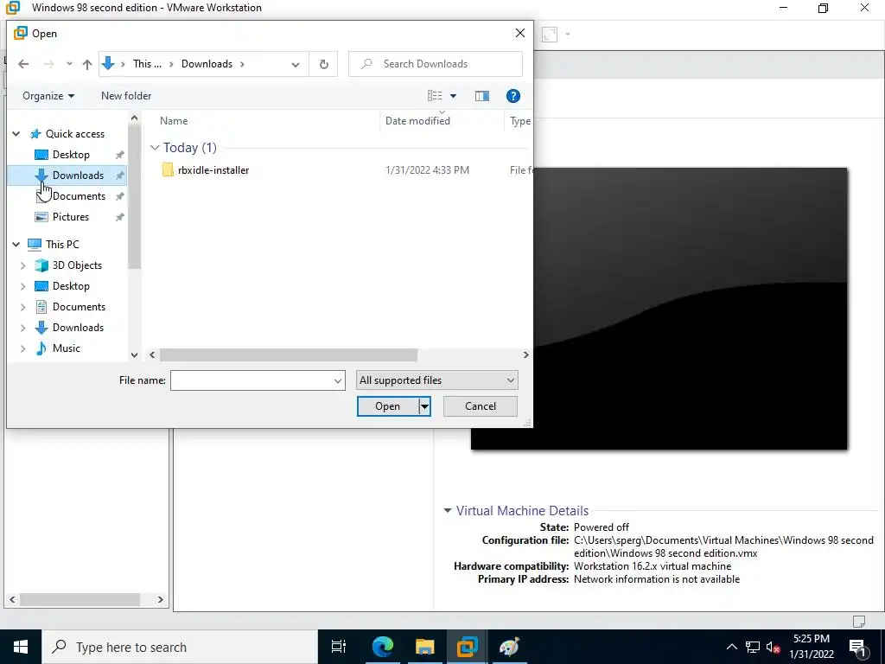Screen dimensions: 885x664
Task: Click into the File name input box
Action: [x=251, y=380]
